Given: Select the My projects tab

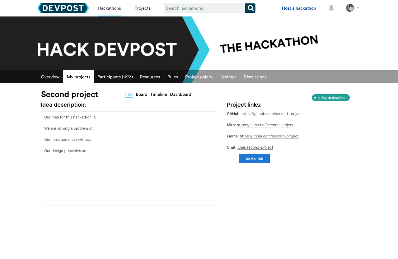Looking at the screenshot, I should (78, 77).
